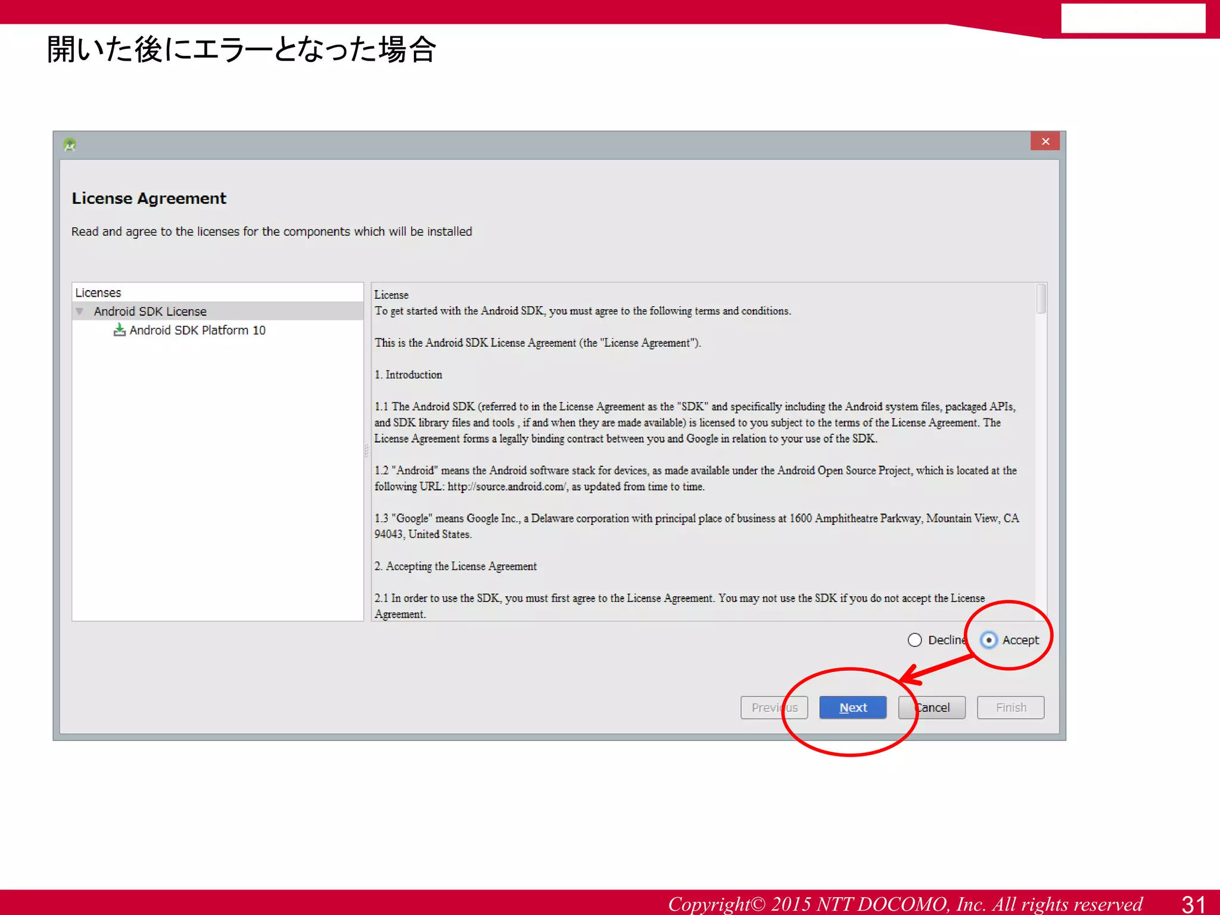This screenshot has height=915, width=1220.
Task: Click the Finish button
Action: point(1011,708)
